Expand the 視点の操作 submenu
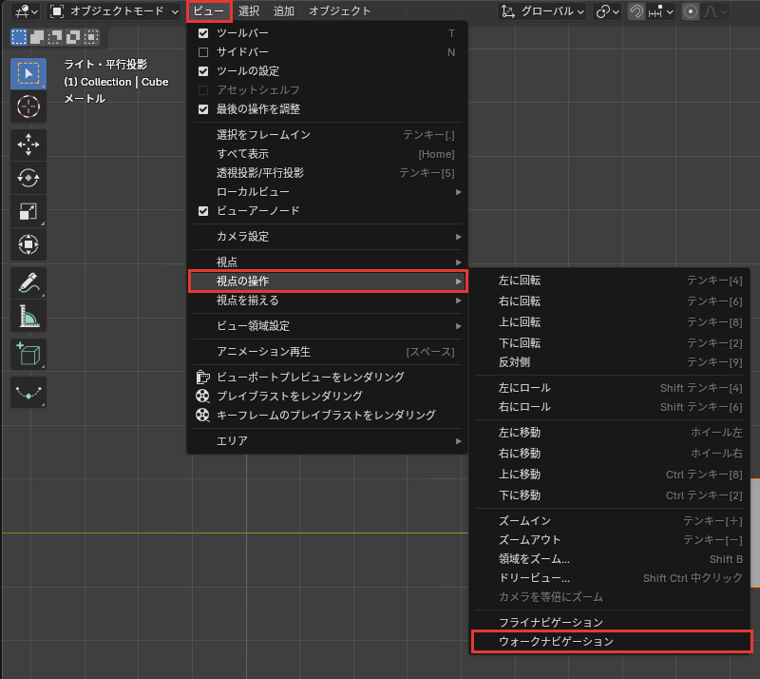 pyautogui.click(x=327, y=281)
